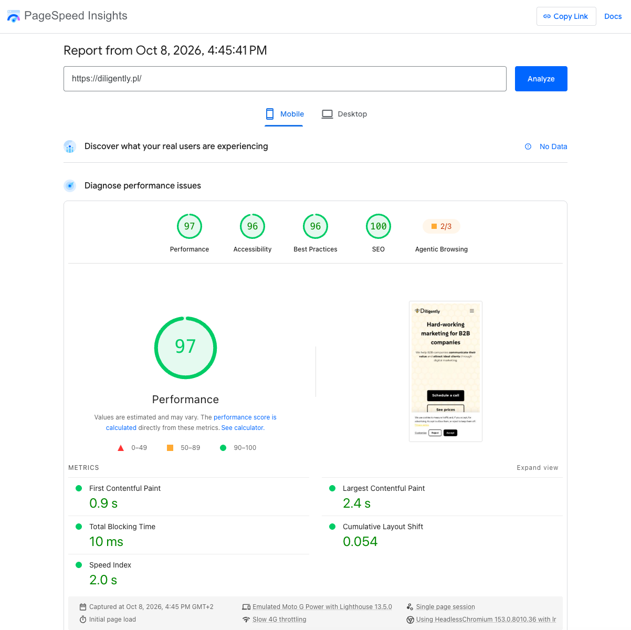Select the Best Practices score gauge
Screen dimensions: 631x630
pyautogui.click(x=315, y=226)
